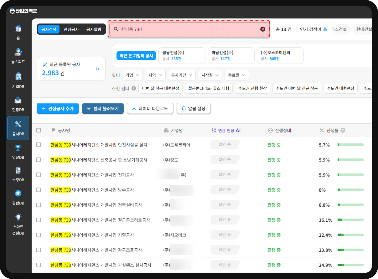Click the 16.1% progress bar
This screenshot has height=279, width=378.
click(x=350, y=220)
